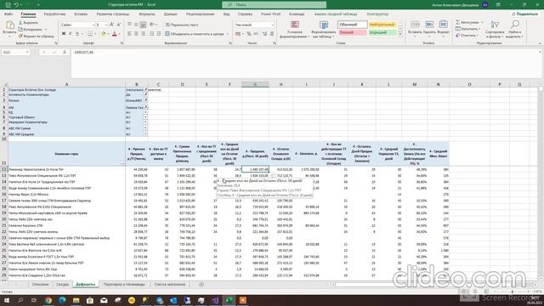Apply percent style to cells
The width and height of the screenshot is (544, 306).
[x=249, y=34]
